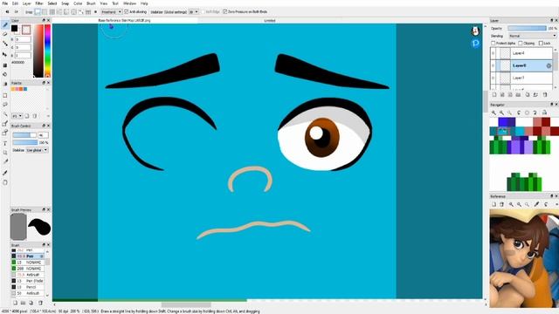Viewport: 559px width, 314px height.
Task: Open the File menu
Action: pyautogui.click(x=5, y=3)
